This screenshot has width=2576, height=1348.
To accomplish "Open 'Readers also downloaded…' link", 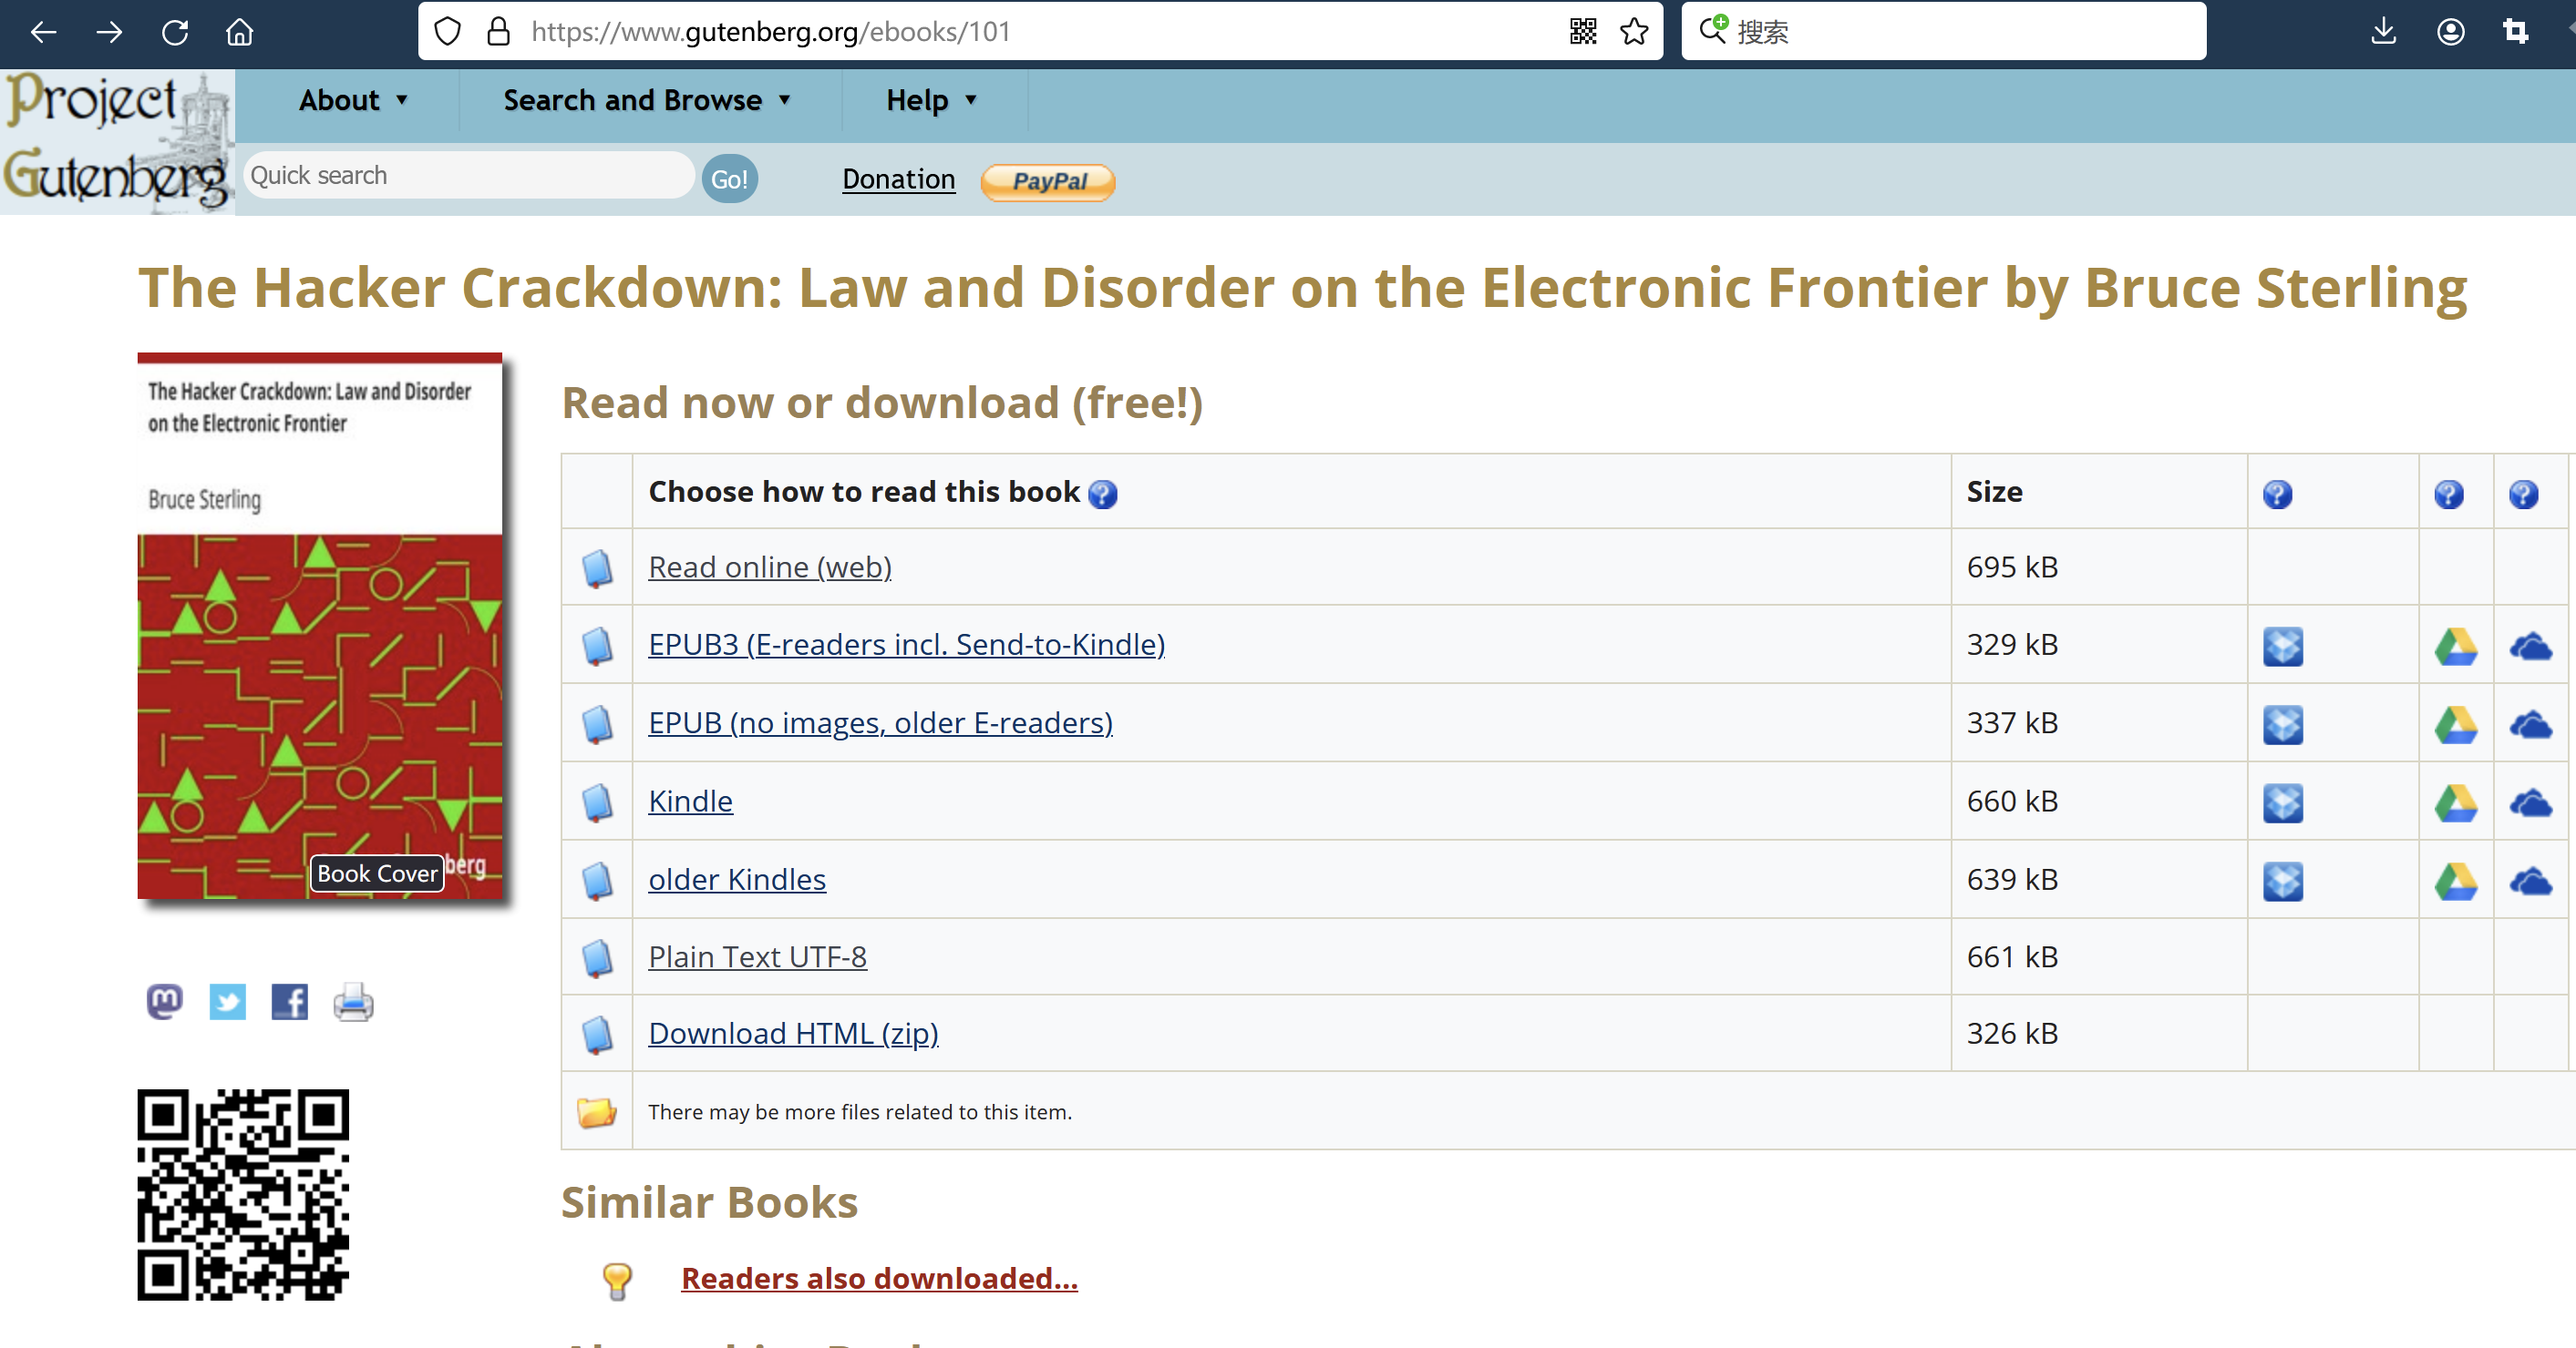I will coord(879,1278).
